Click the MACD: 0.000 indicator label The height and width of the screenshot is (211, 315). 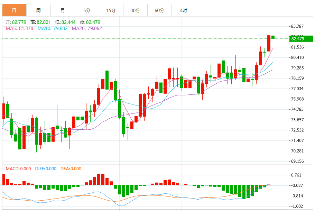[x=18, y=168]
